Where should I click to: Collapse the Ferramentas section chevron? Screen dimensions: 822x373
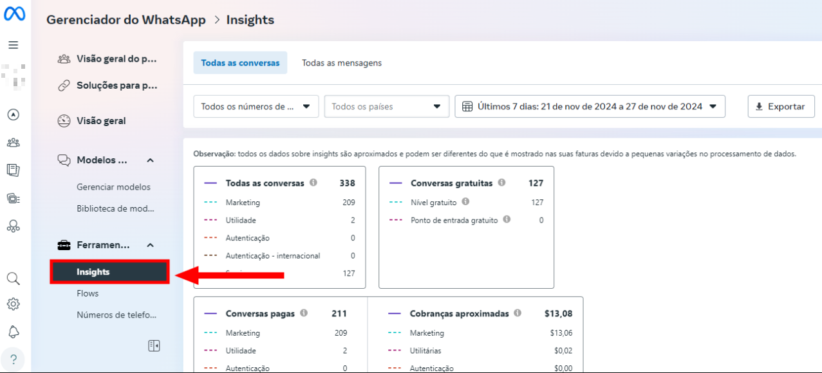[x=151, y=245]
